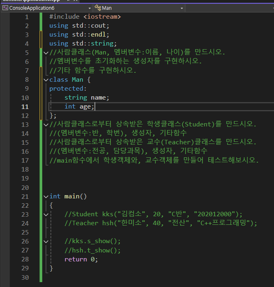Click the '//kks.s_show();' comment
The image size is (274, 287).
click(x=93, y=241)
